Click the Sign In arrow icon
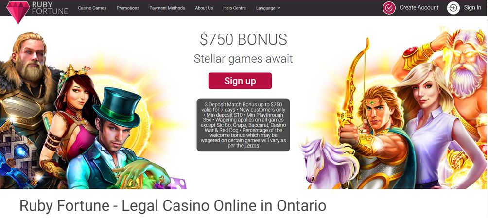Screen dimensions: 488x218 (453, 8)
